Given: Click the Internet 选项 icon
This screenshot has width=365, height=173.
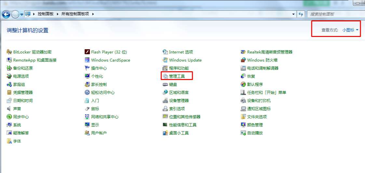Looking at the screenshot, I should (x=165, y=52).
